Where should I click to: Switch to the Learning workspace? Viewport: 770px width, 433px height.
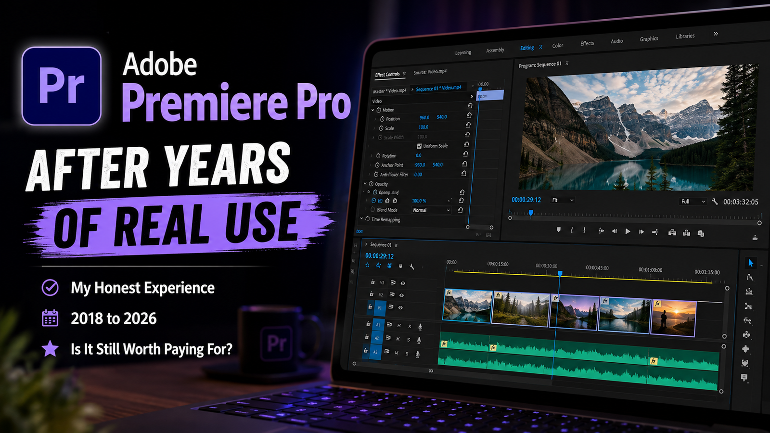tap(463, 52)
